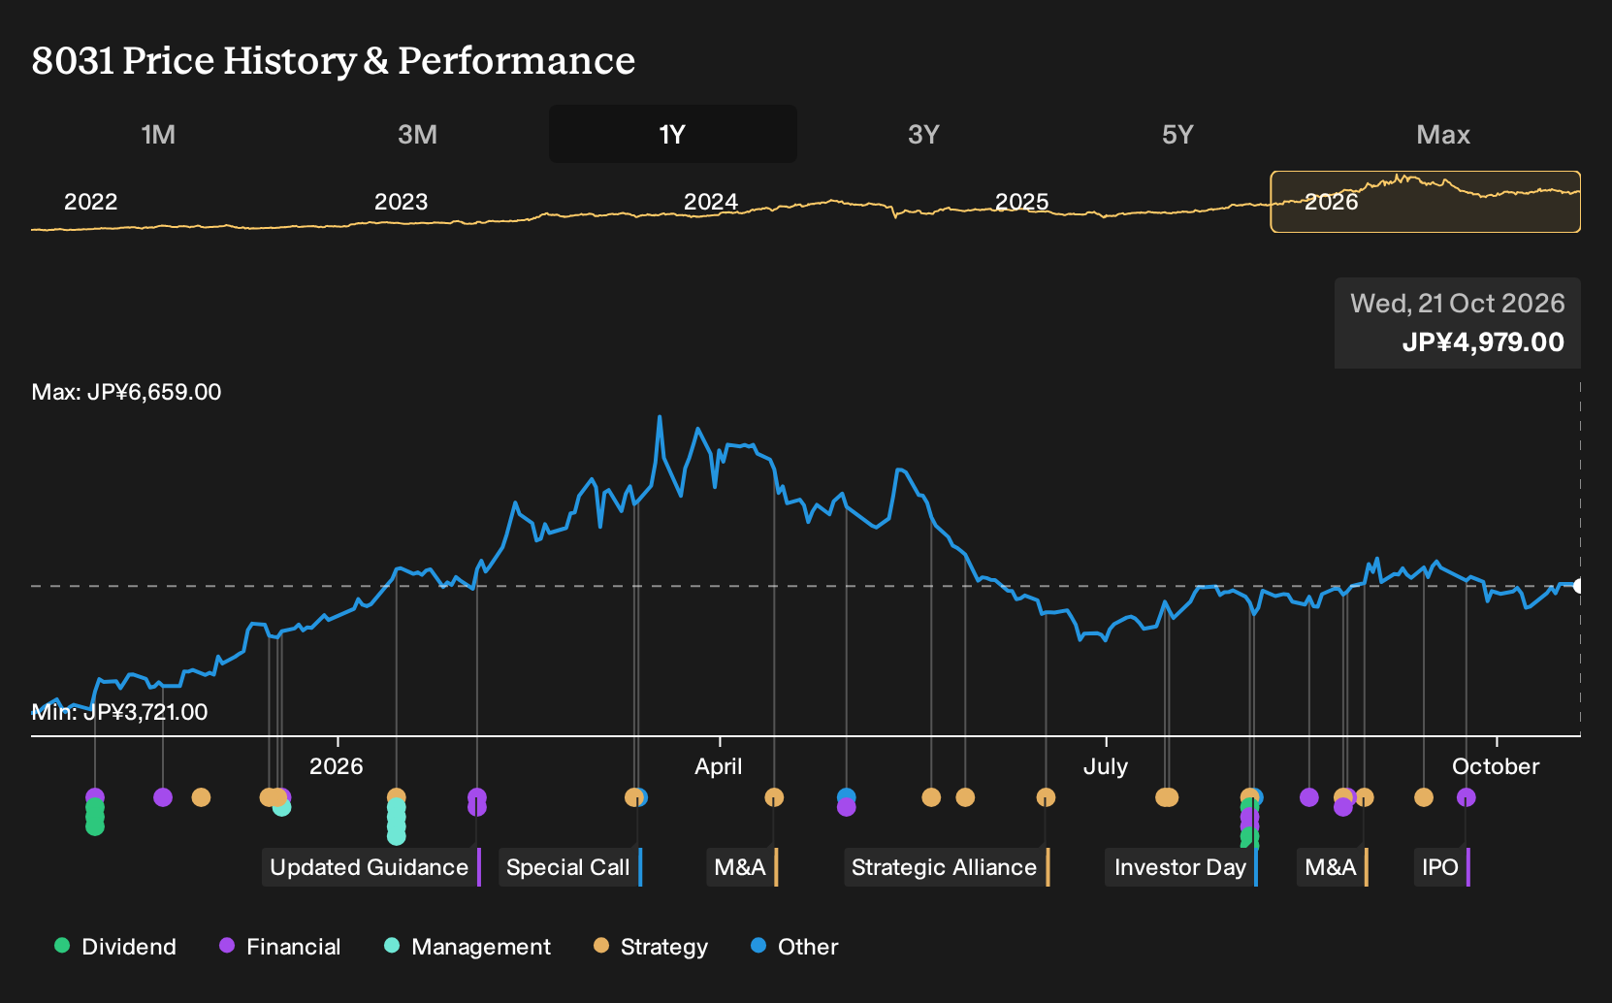The image size is (1612, 1003).
Task: Click the July axis label
Action: tap(1106, 766)
